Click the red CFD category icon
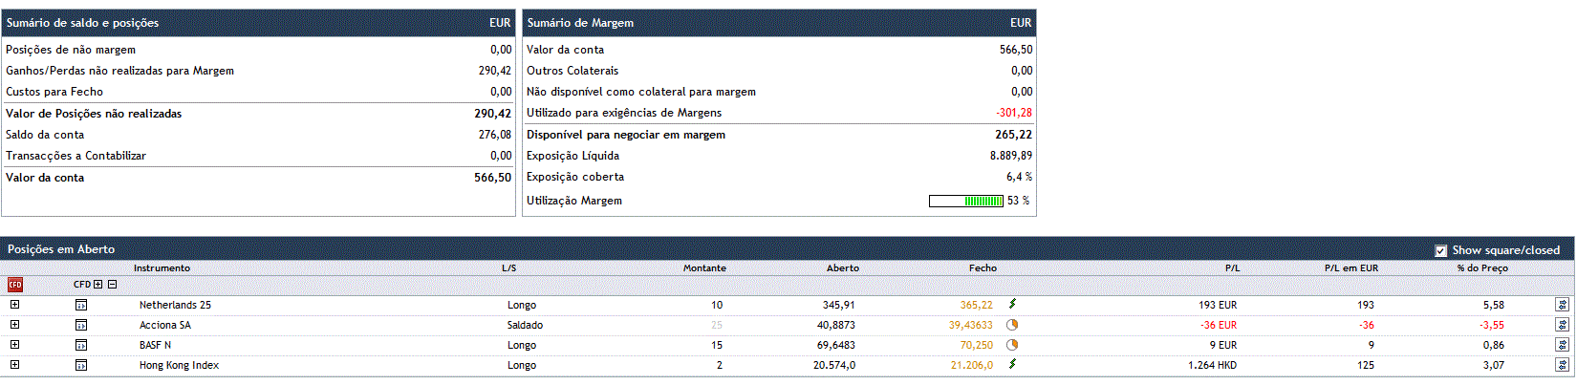Viewport: 1577px width, 385px height. pos(15,285)
